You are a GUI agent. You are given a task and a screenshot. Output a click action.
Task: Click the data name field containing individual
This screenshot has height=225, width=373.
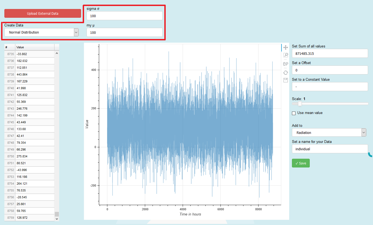330,149
